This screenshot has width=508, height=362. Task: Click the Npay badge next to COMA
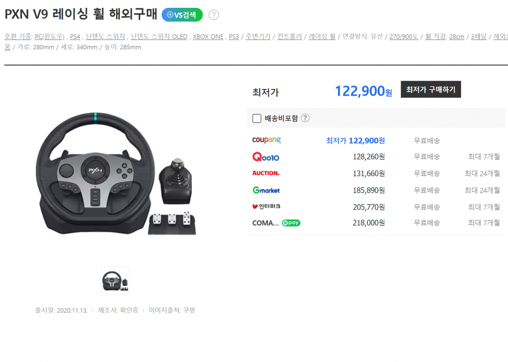point(291,223)
